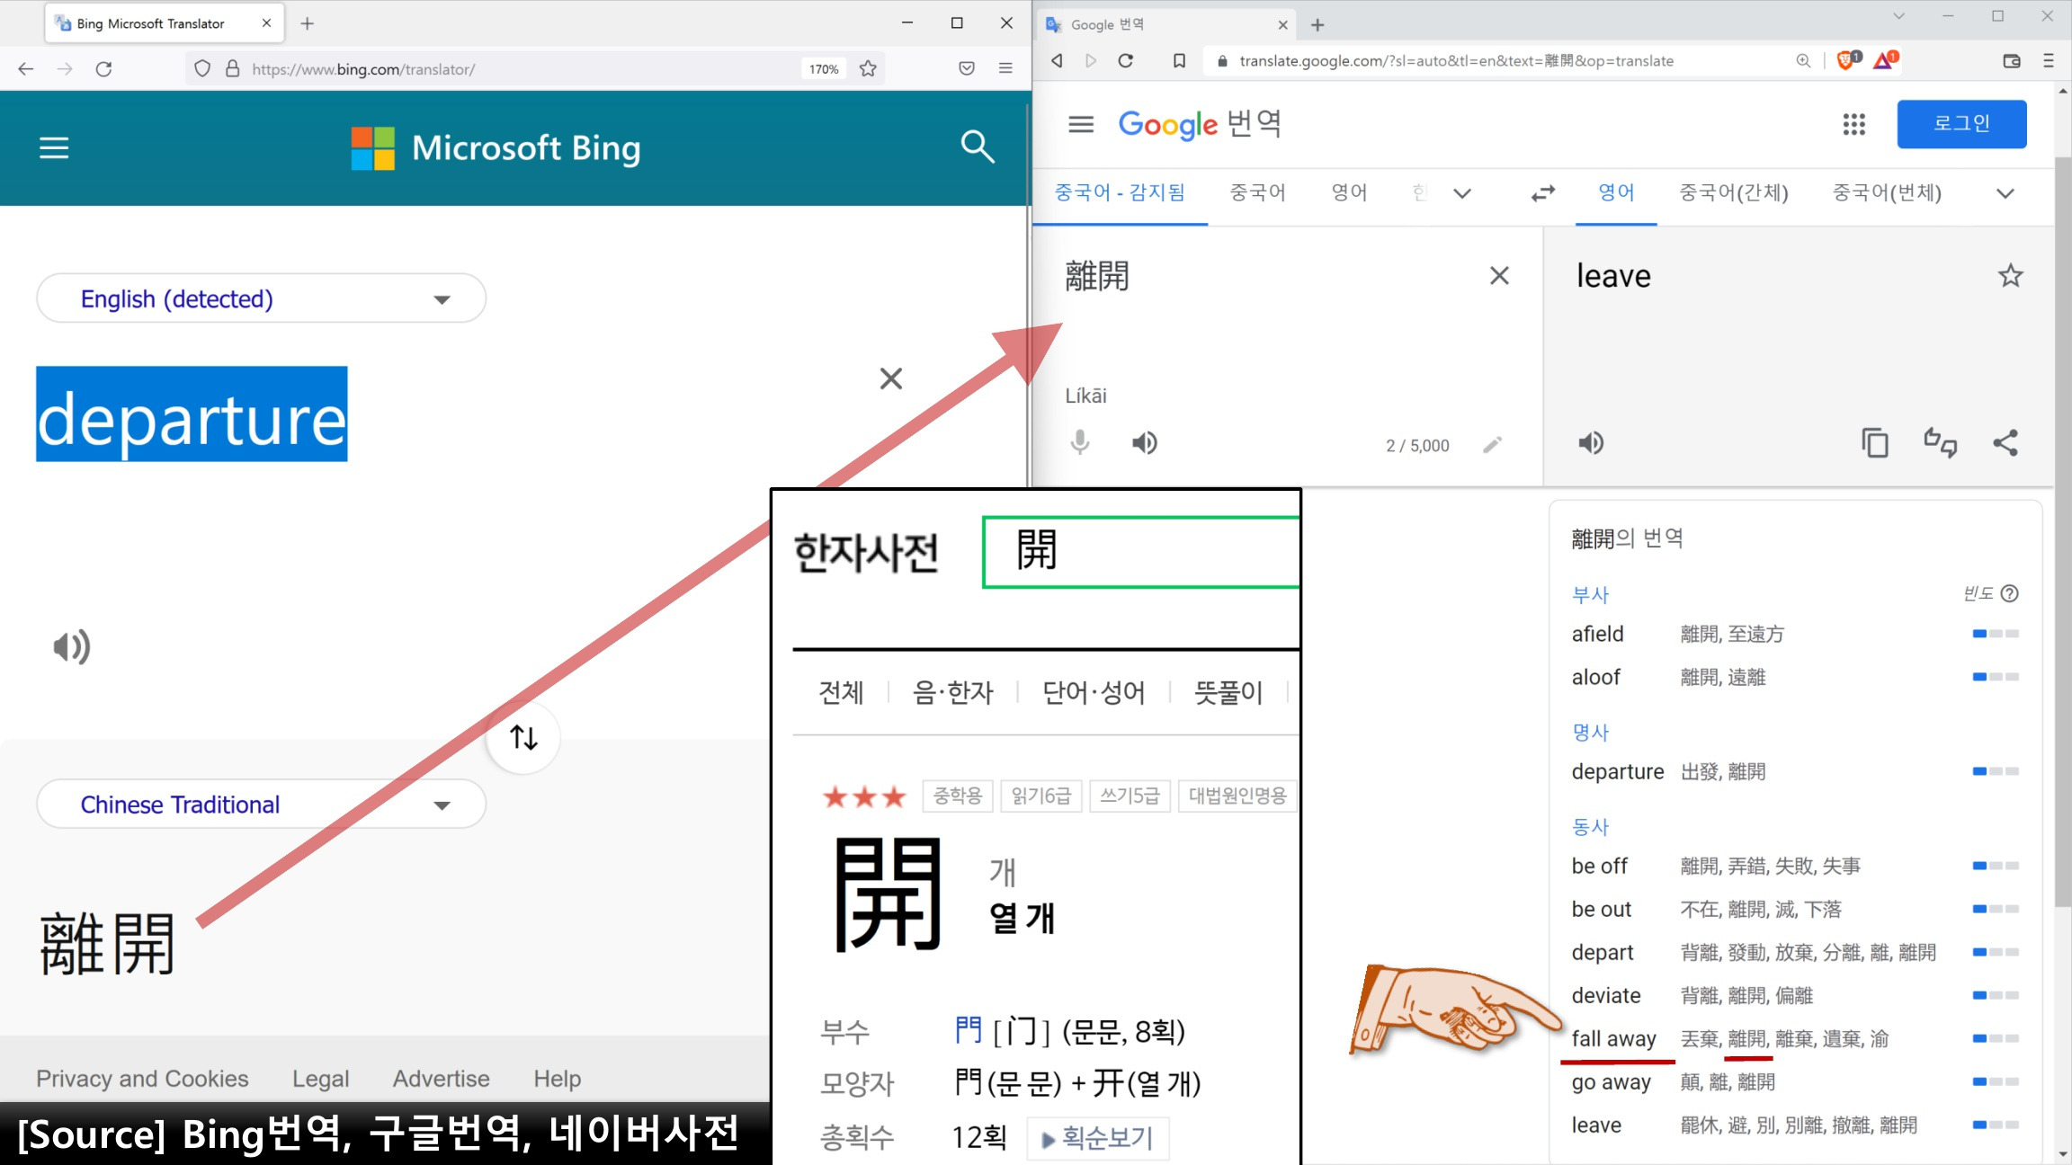Click the Bing search magnifier icon
2072x1165 pixels.
[x=977, y=147]
